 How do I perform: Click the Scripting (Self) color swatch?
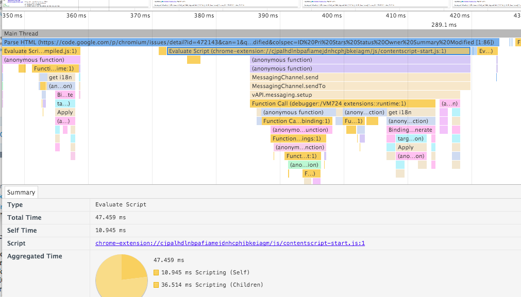coord(156,272)
